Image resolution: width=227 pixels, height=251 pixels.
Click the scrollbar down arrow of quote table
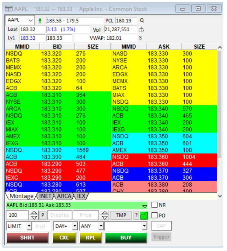click(220, 196)
